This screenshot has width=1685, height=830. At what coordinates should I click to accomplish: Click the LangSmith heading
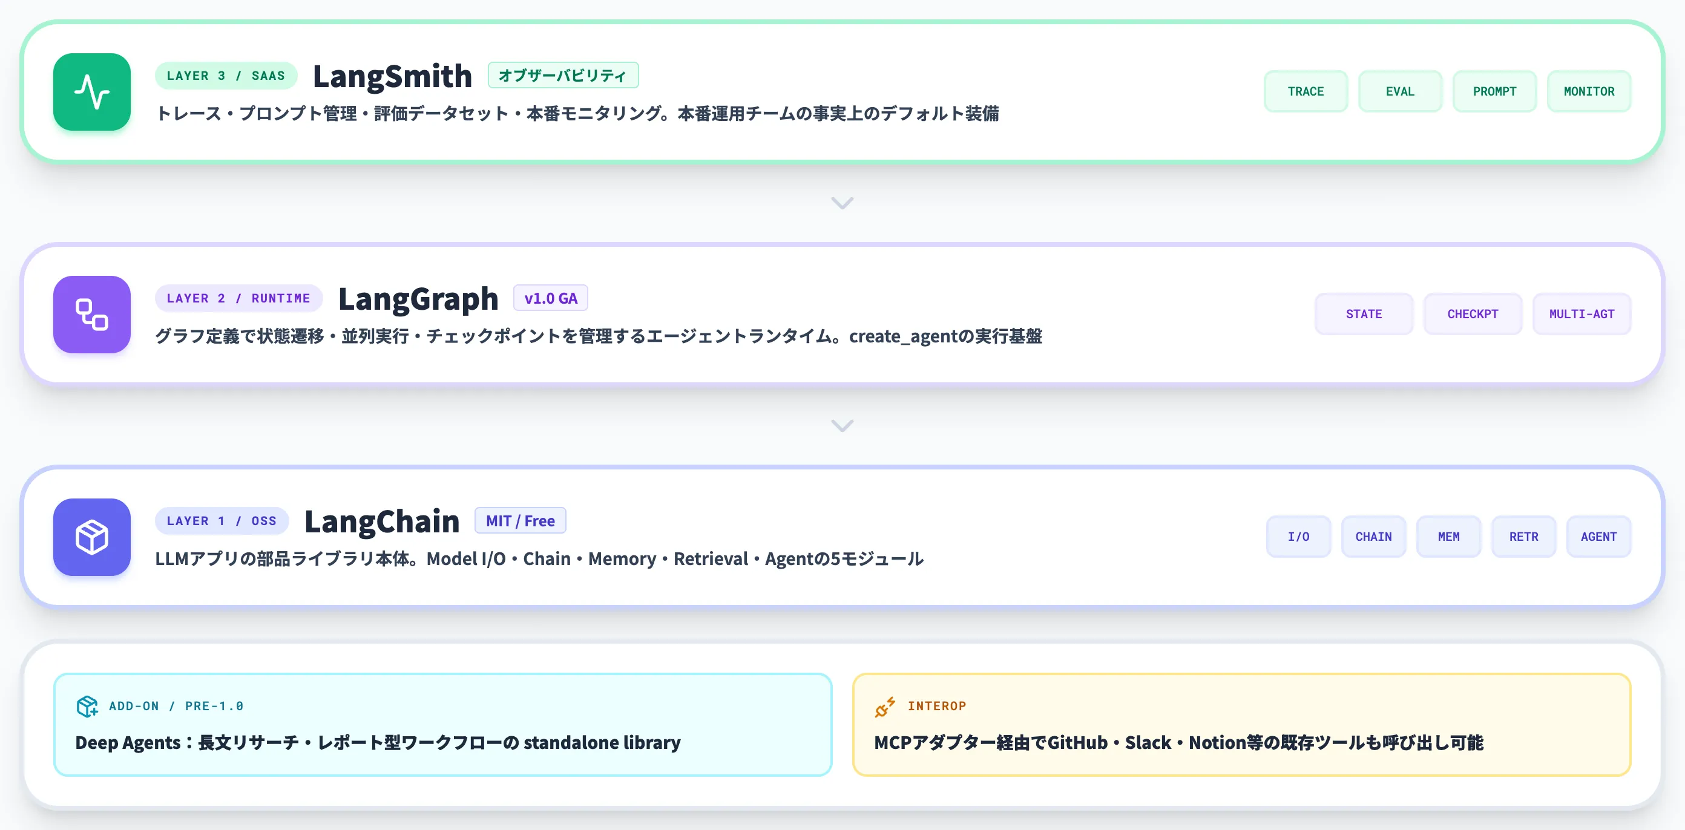click(x=392, y=76)
